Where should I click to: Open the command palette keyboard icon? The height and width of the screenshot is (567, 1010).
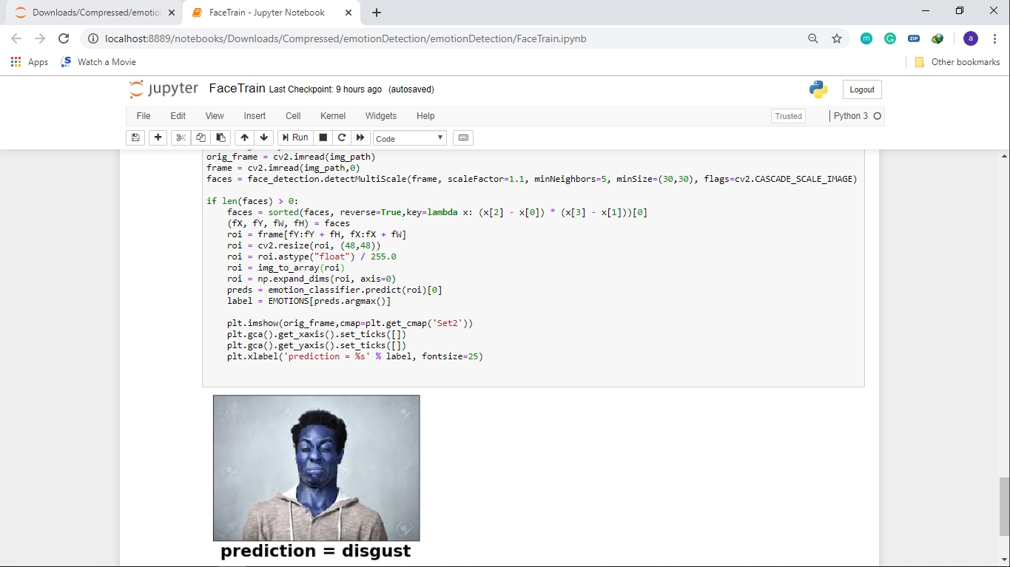463,137
